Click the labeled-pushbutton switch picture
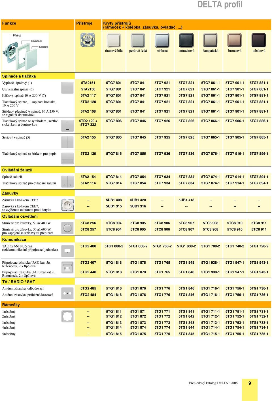 pyautogui.click(x=67, y=158)
